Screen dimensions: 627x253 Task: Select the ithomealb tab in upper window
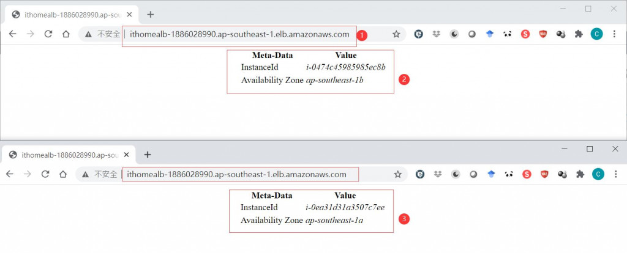click(x=71, y=15)
